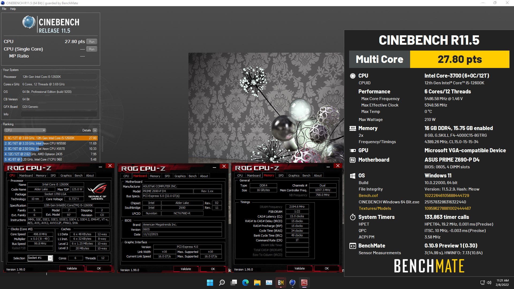The width and height of the screenshot is (514, 289).
Task: Click the BenchMate code bracket icon
Action: [x=353, y=246]
